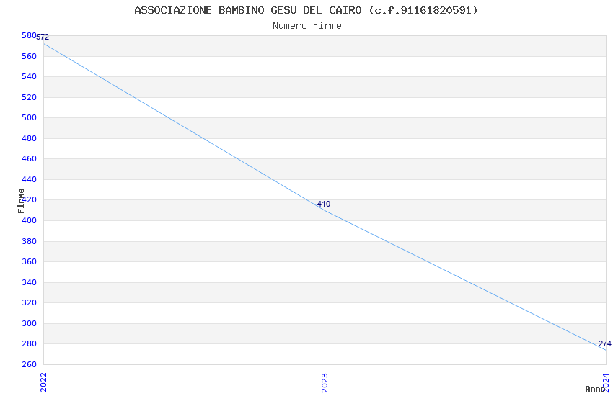This screenshot has width=613, height=396.
Task: Click the Numero Firme subtitle
Action: (307, 26)
